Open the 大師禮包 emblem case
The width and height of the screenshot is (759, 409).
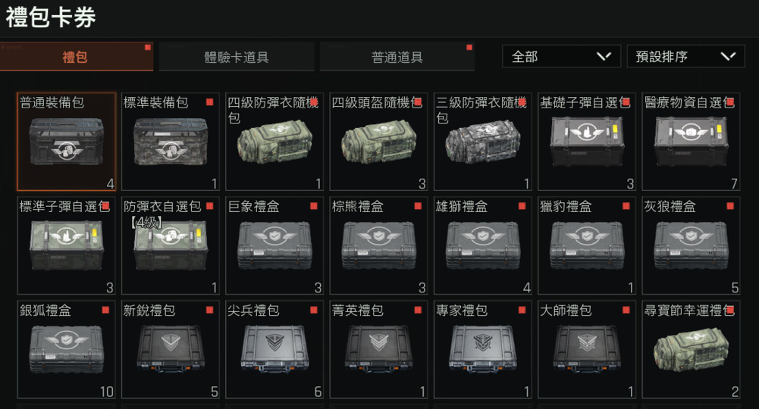click(587, 349)
